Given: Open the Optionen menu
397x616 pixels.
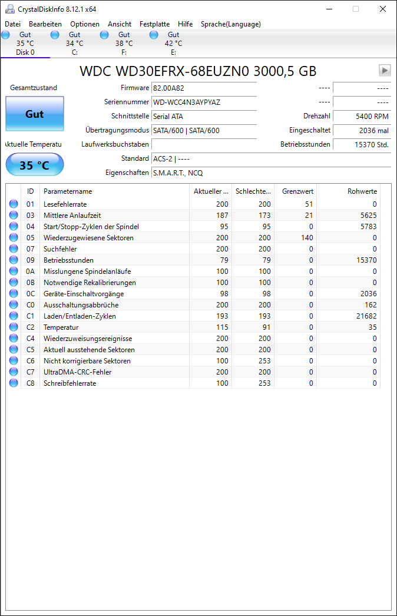Looking at the screenshot, I should coord(84,24).
